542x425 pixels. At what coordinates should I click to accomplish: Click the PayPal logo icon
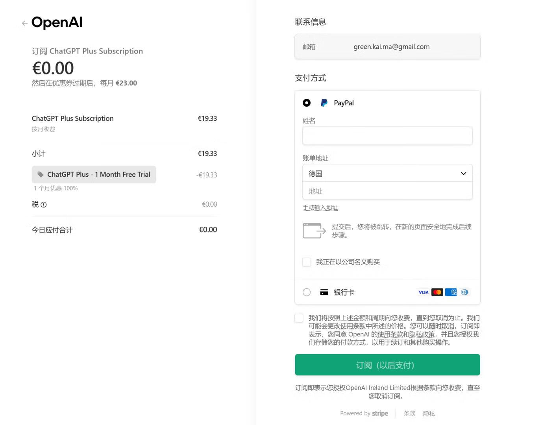pyautogui.click(x=324, y=103)
